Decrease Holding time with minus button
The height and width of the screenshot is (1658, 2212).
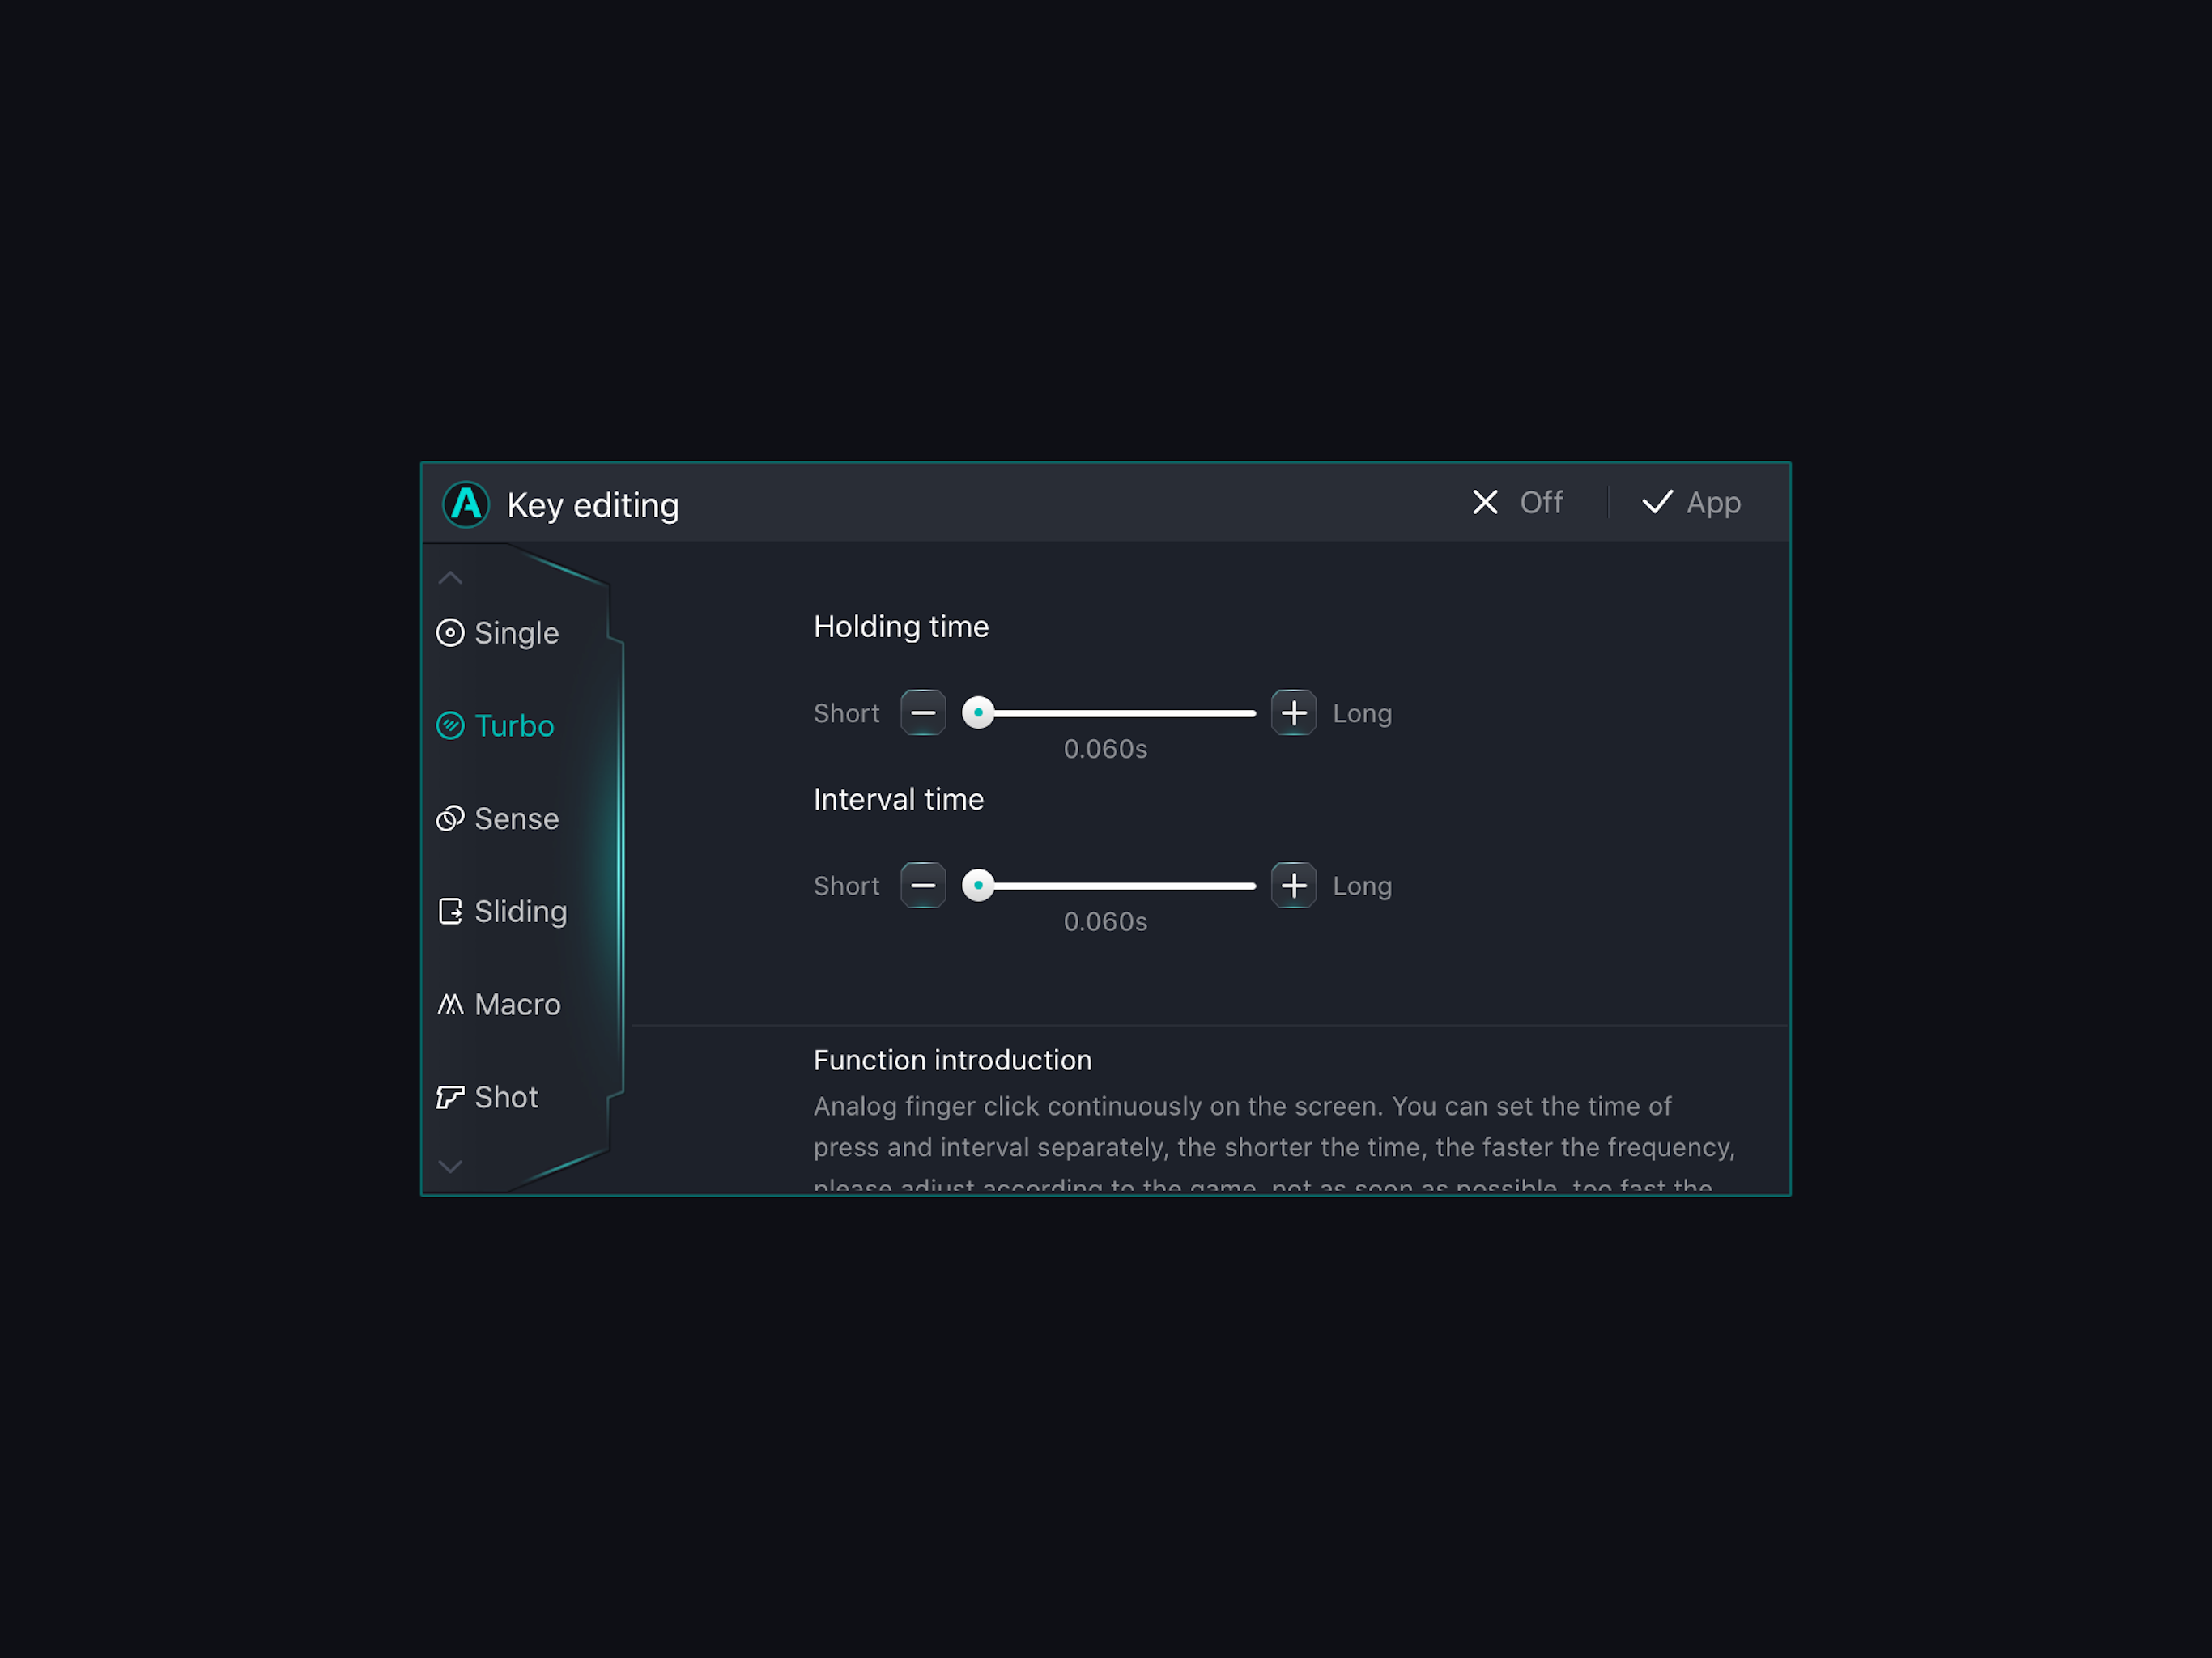[x=923, y=713]
